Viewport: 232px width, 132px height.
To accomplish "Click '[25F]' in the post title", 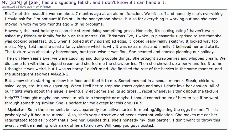I will click(34, 3).
